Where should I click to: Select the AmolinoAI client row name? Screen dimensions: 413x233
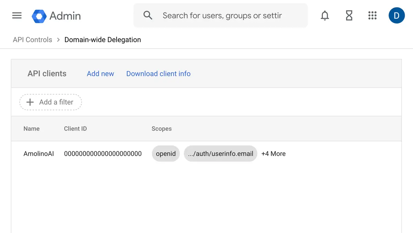pos(39,154)
